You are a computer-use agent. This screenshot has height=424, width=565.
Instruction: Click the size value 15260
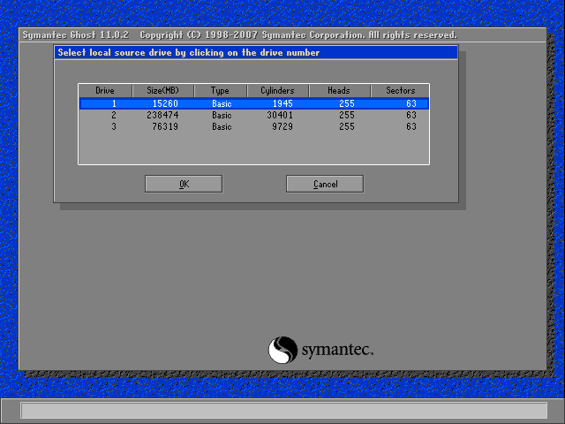pyautogui.click(x=165, y=104)
